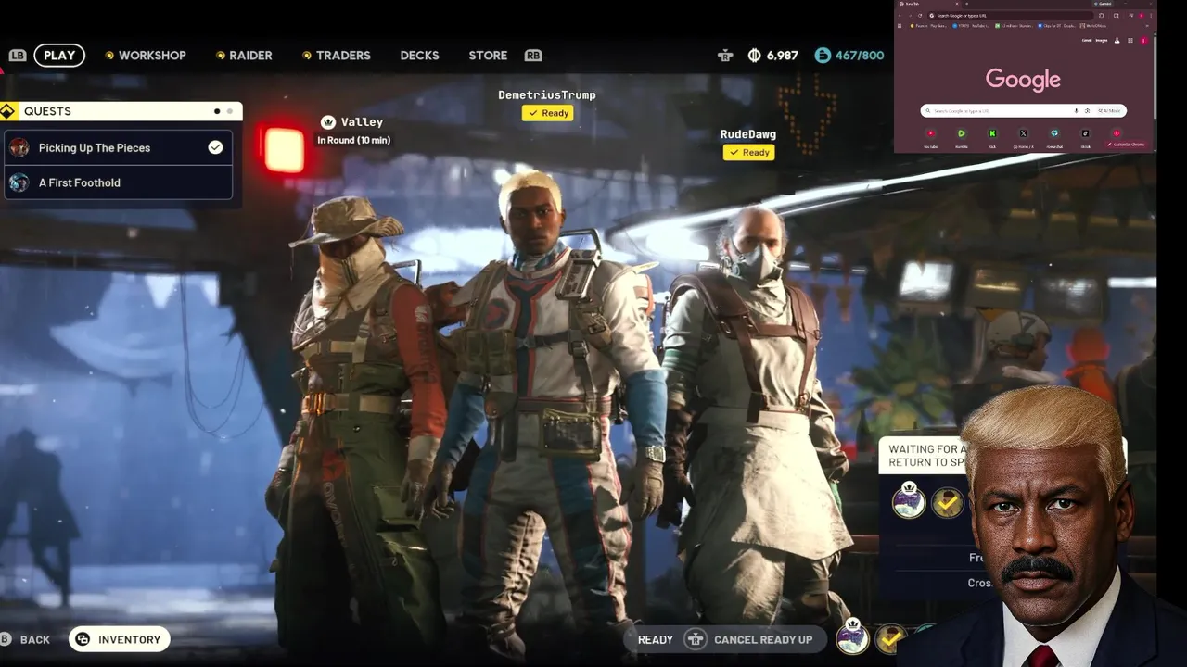Screen dimensions: 1187x667
Task: Click the In Round (10 min) status
Action: tap(353, 140)
